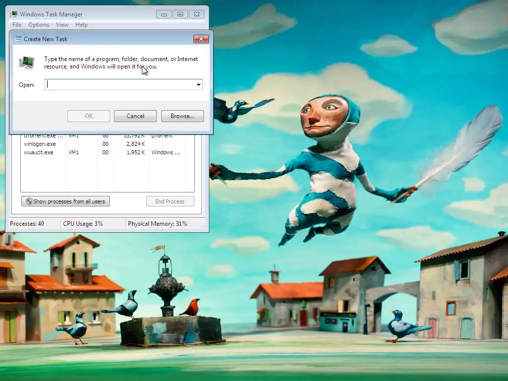Click the 1,952 K memory value
The height and width of the screenshot is (381, 508).
(135, 152)
